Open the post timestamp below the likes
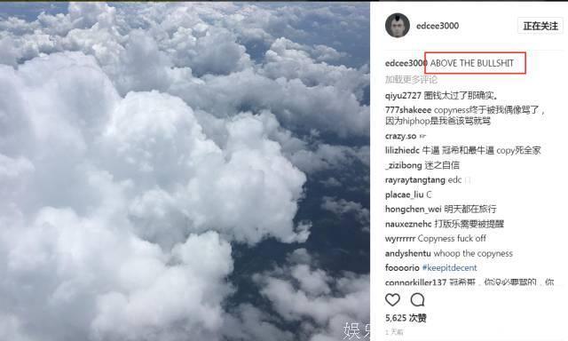This screenshot has height=341, width=568. (x=394, y=332)
